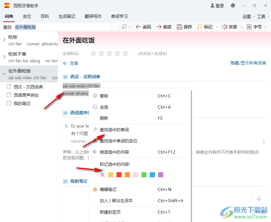The width and height of the screenshot is (271, 222).
Task: Switch to the 变位 tab
Action: pyautogui.click(x=27, y=16)
